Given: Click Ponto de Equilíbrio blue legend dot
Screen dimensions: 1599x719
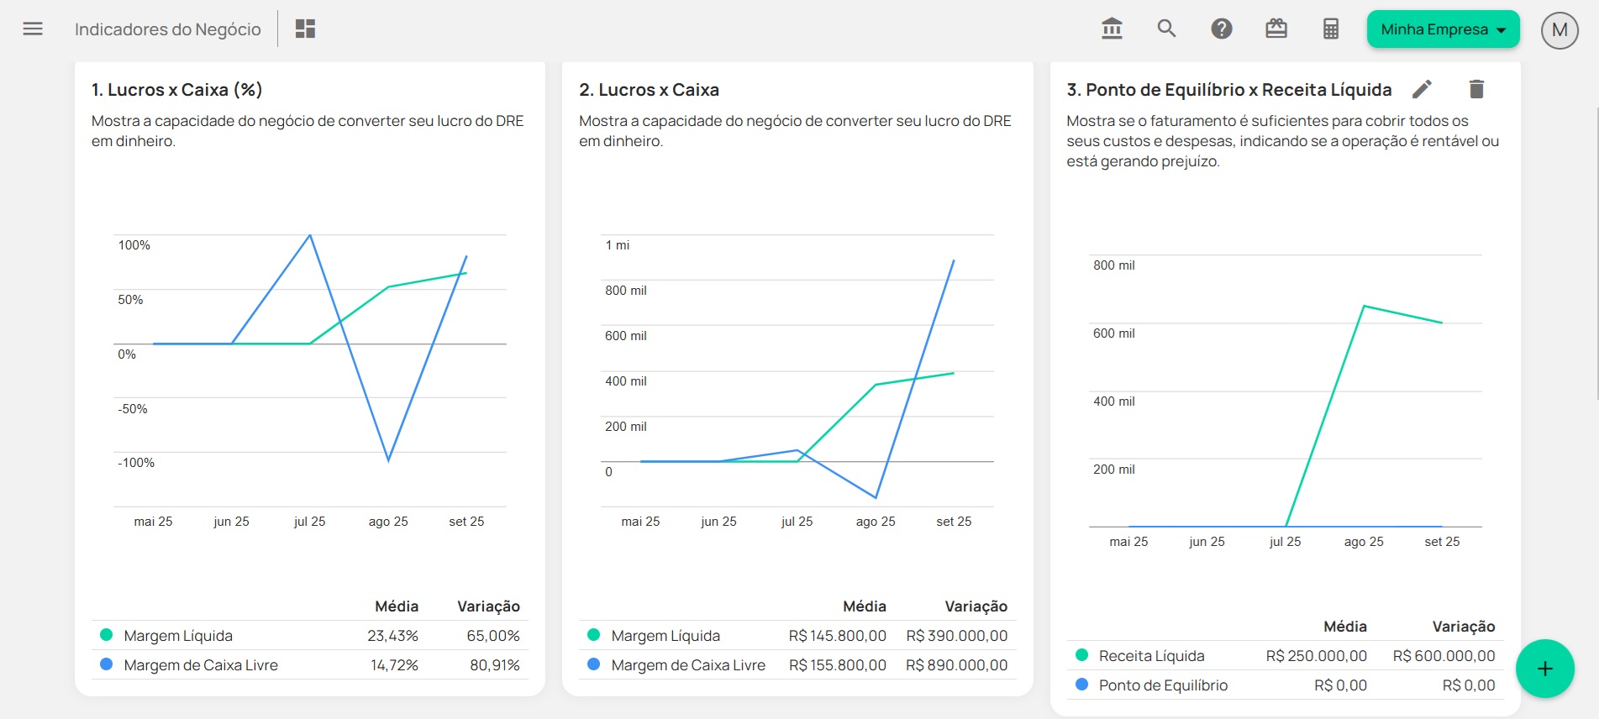Looking at the screenshot, I should pos(1081,685).
